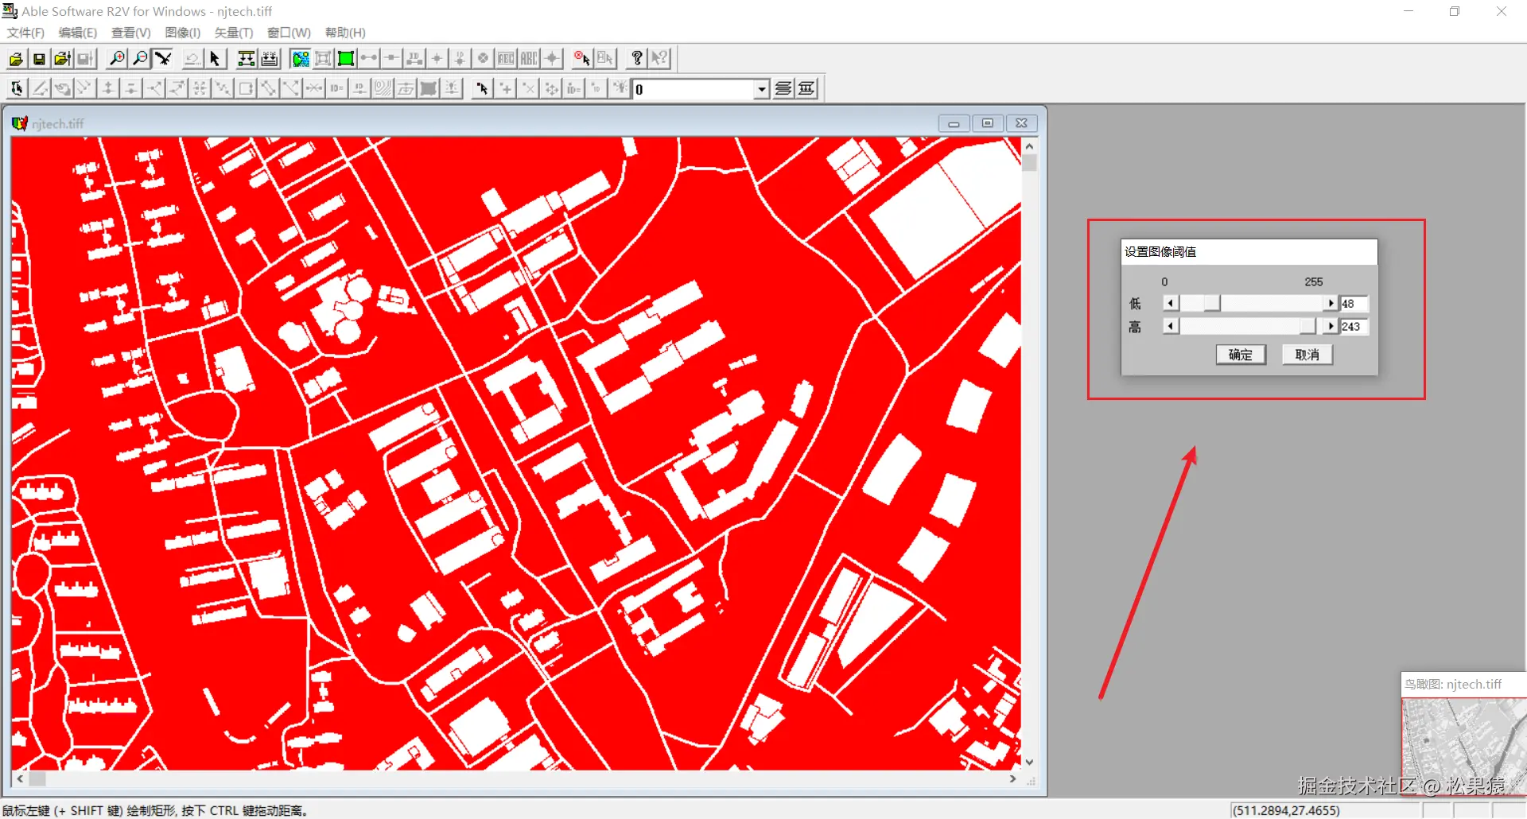1527x819 pixels.
Task: Click the red circle pointer tool
Action: tap(581, 59)
